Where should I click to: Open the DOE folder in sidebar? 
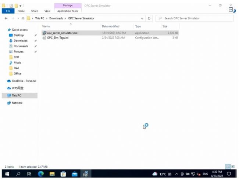17,57
